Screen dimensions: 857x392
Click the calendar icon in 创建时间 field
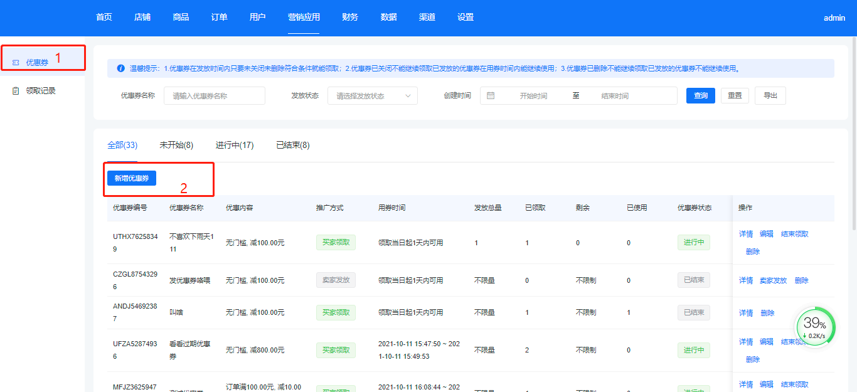491,96
